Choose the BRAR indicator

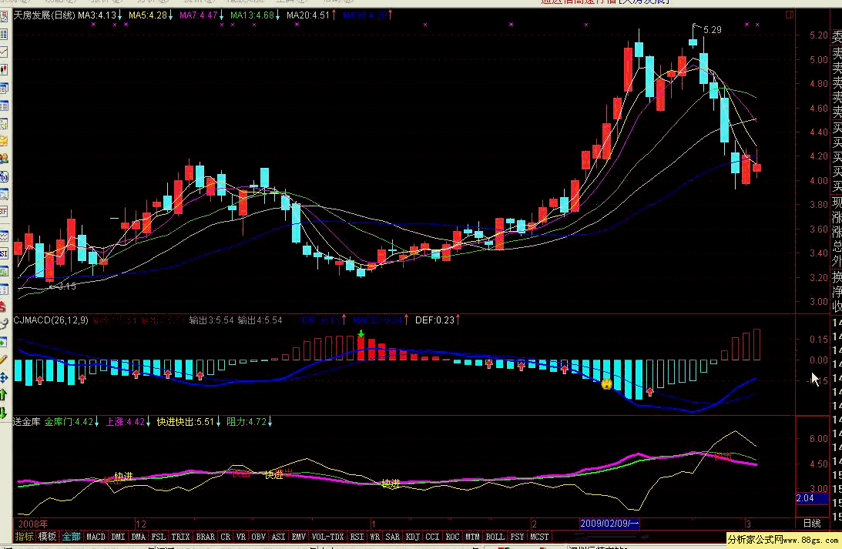click(x=206, y=536)
